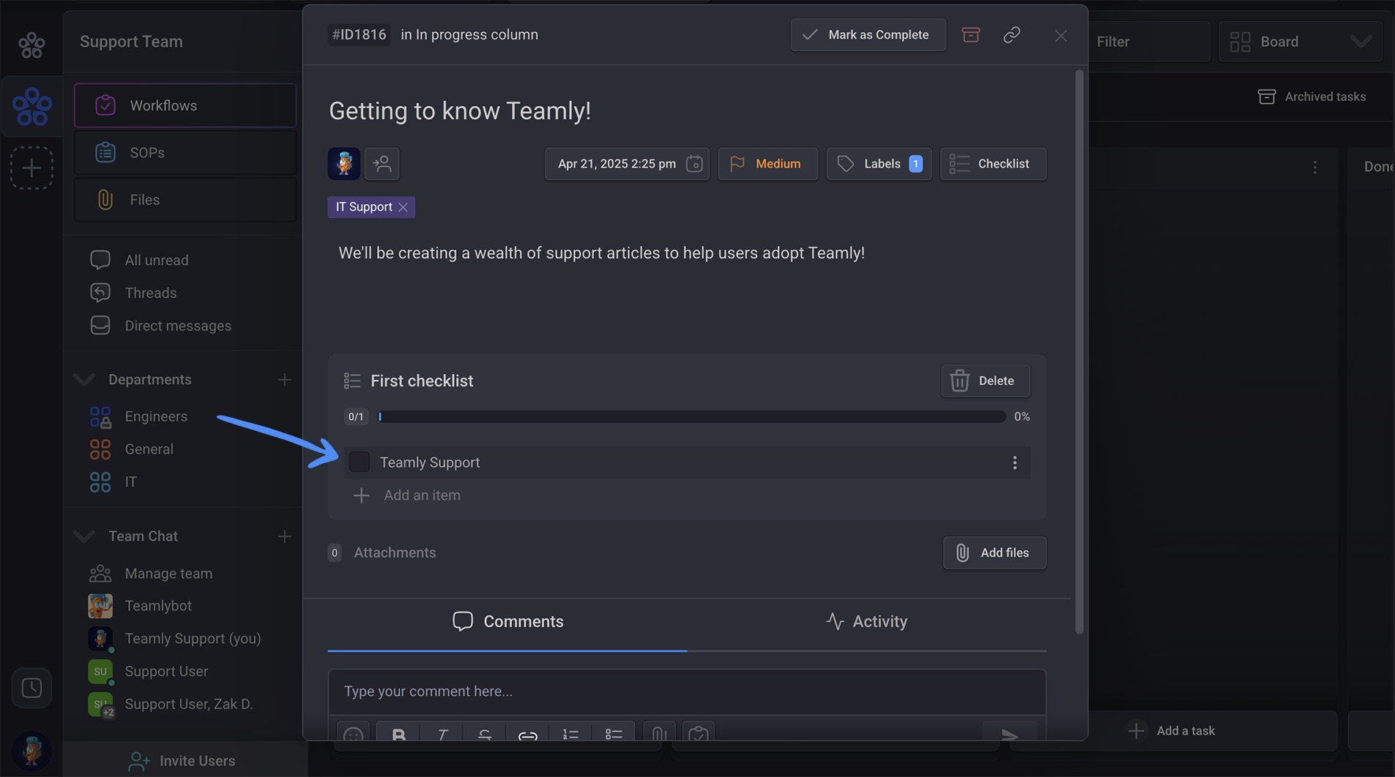
Task: Click the comment input field
Action: pyautogui.click(x=687, y=691)
